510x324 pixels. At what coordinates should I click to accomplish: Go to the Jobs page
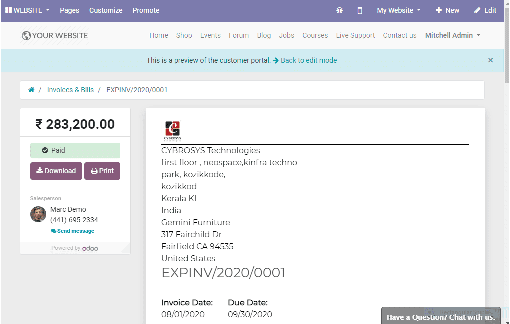(x=287, y=35)
